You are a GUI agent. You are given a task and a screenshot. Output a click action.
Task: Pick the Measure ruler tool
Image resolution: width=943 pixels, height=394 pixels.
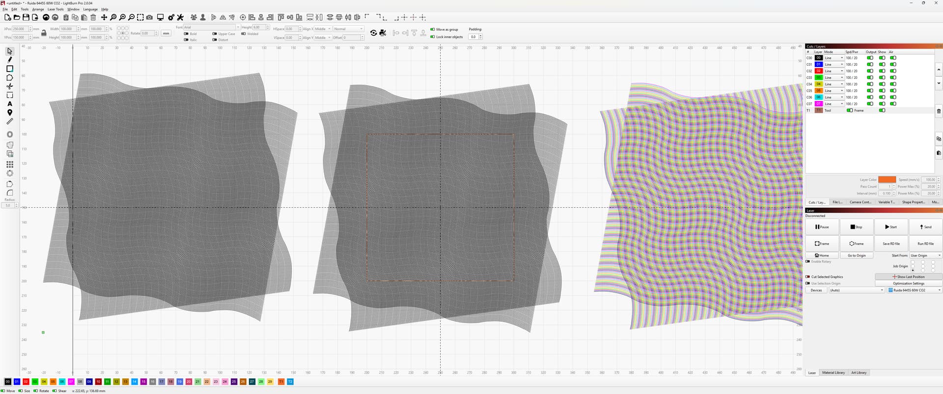click(x=9, y=122)
